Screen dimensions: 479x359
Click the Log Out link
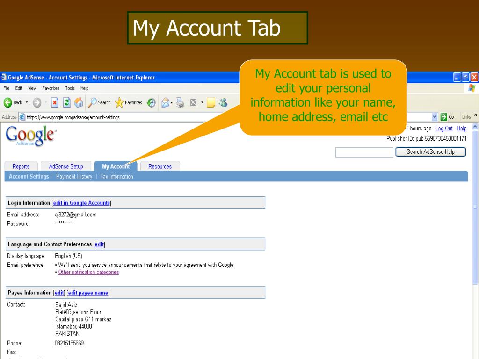click(x=444, y=129)
